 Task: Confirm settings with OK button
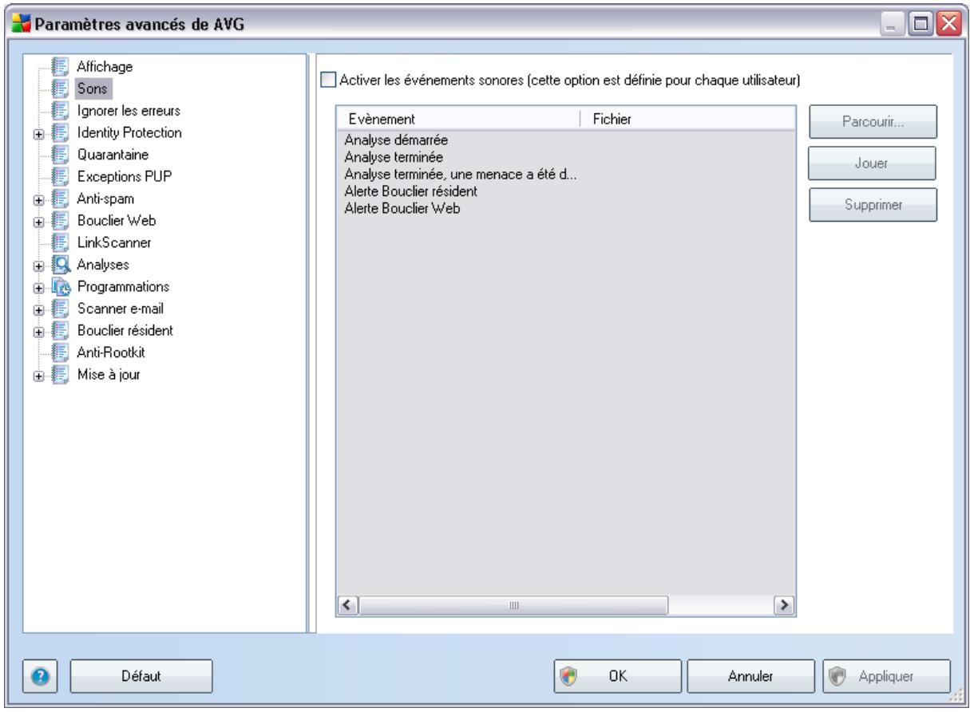[x=616, y=675]
